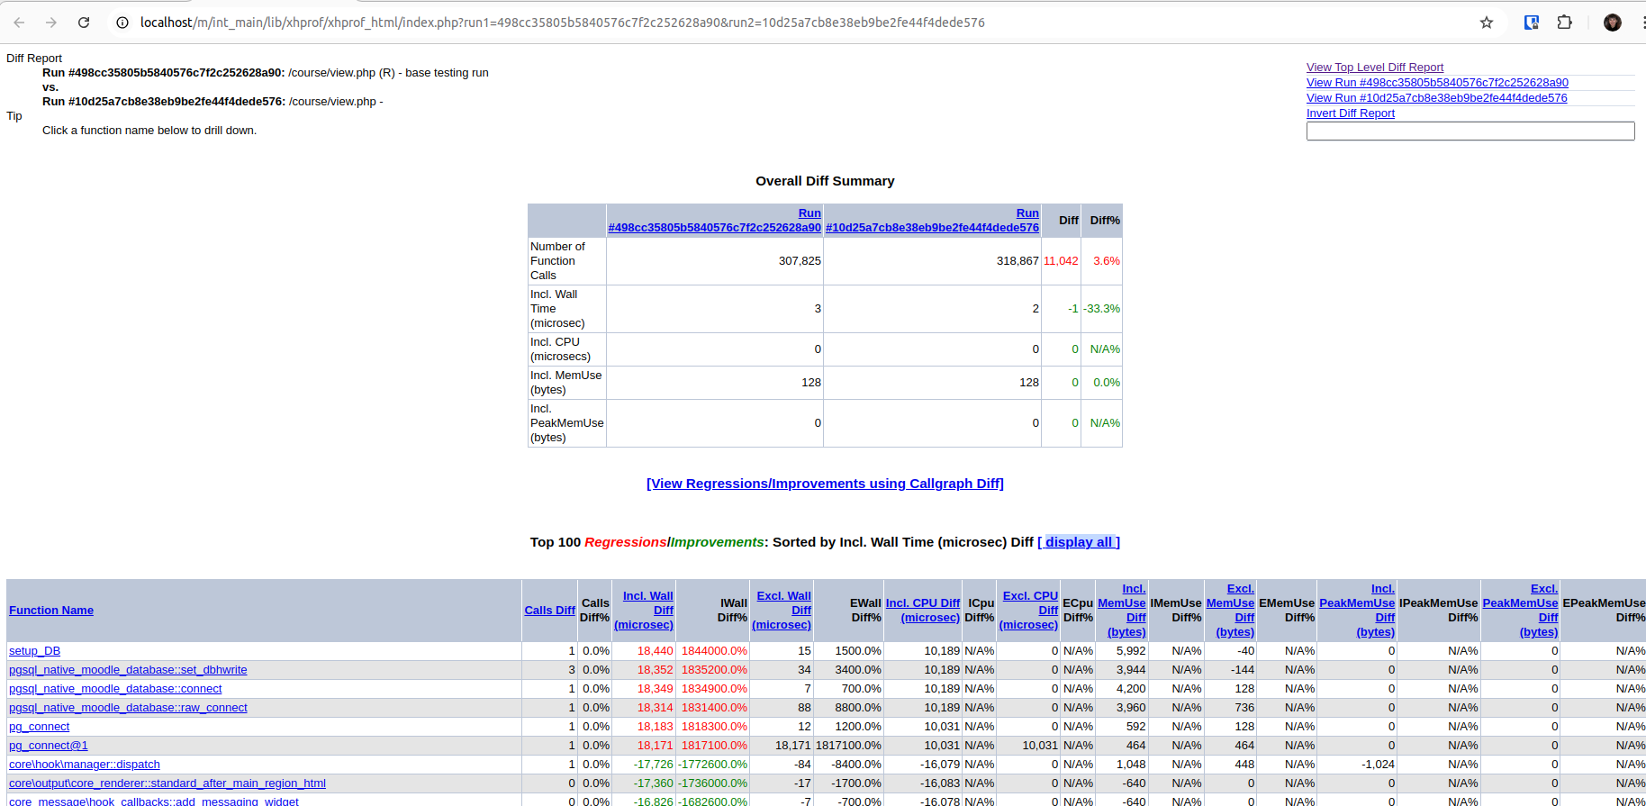Sort by Incl. PeakMemUse Diff column

point(1357,611)
